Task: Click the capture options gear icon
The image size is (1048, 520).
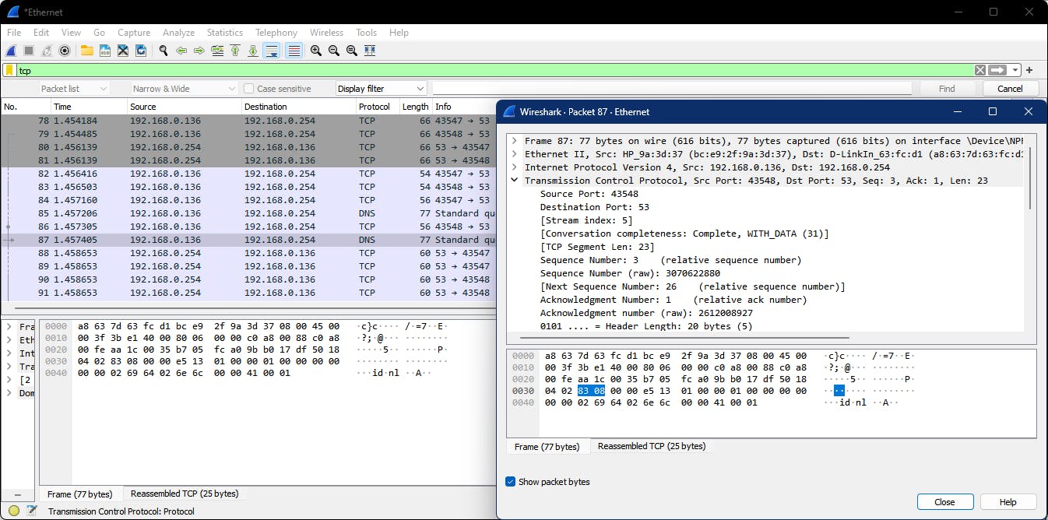Action: (65, 51)
